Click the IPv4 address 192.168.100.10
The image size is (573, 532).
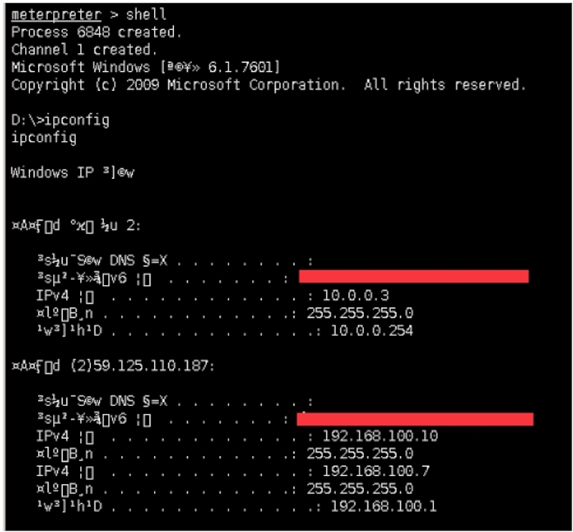(380, 436)
